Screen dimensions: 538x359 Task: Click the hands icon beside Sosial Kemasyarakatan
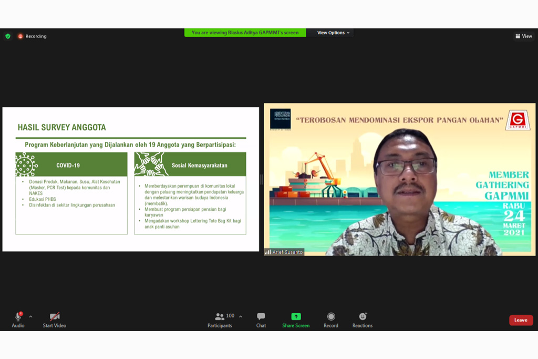tap(151, 164)
